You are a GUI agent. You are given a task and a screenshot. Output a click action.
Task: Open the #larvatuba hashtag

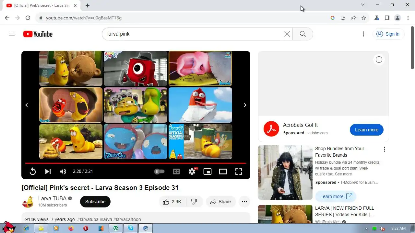coord(88,219)
